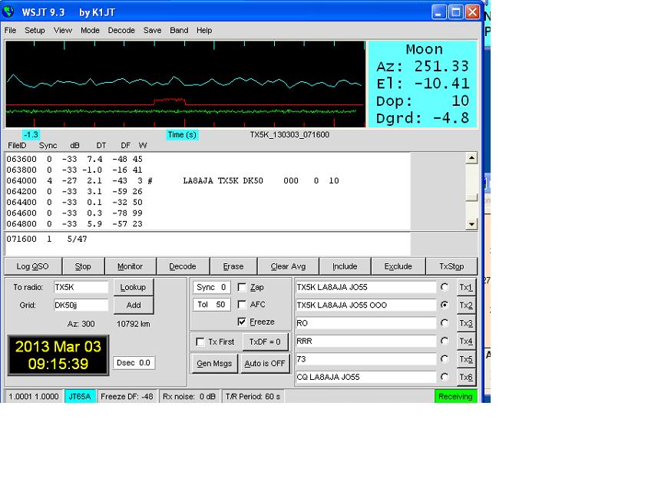Click the Tx4 button
The height and width of the screenshot is (485, 648).
pos(466,341)
